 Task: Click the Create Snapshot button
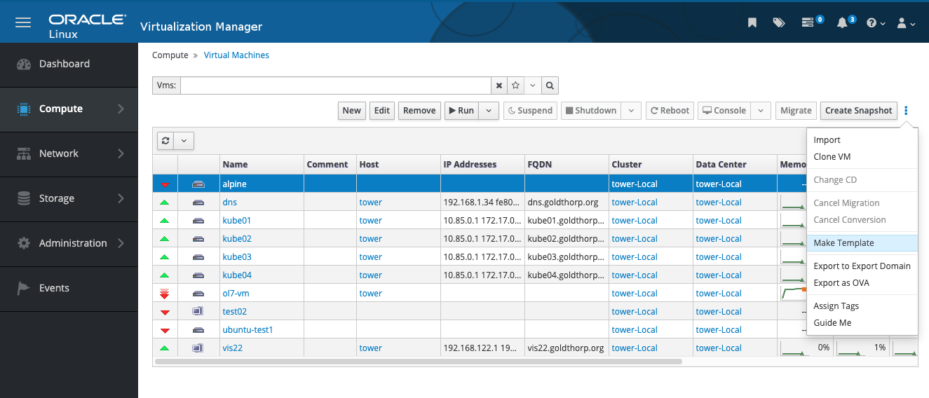click(858, 111)
